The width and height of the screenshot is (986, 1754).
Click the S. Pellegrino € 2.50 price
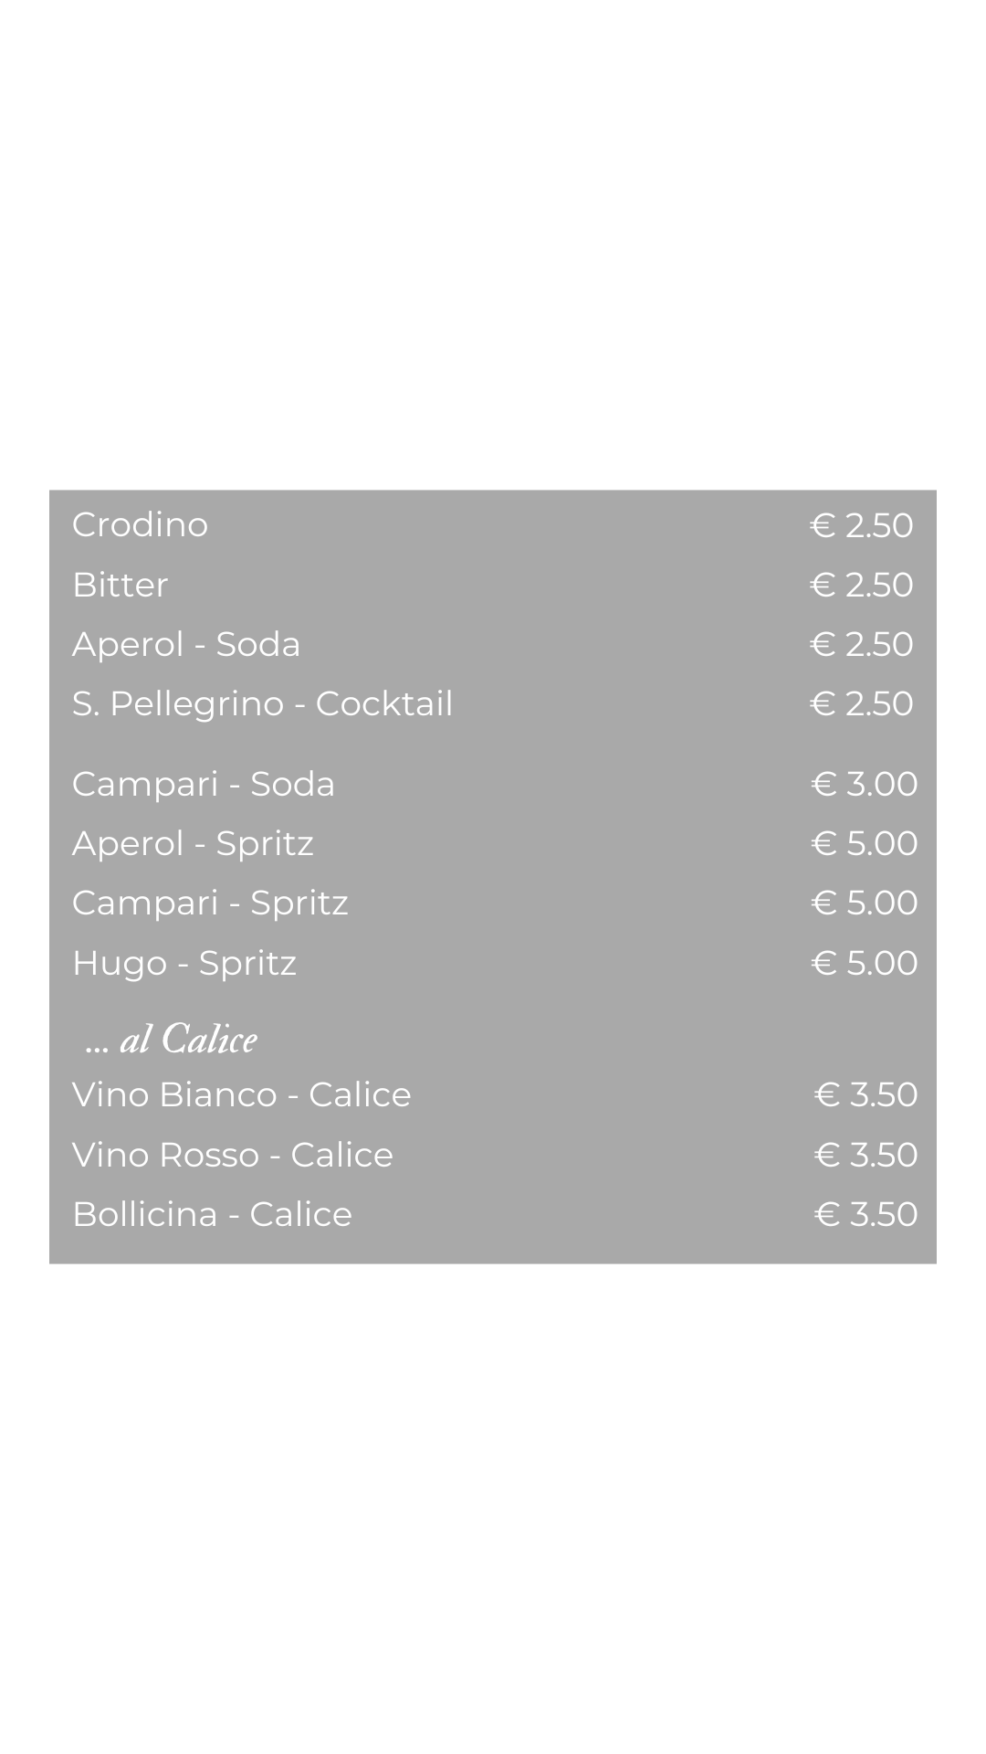tap(861, 703)
